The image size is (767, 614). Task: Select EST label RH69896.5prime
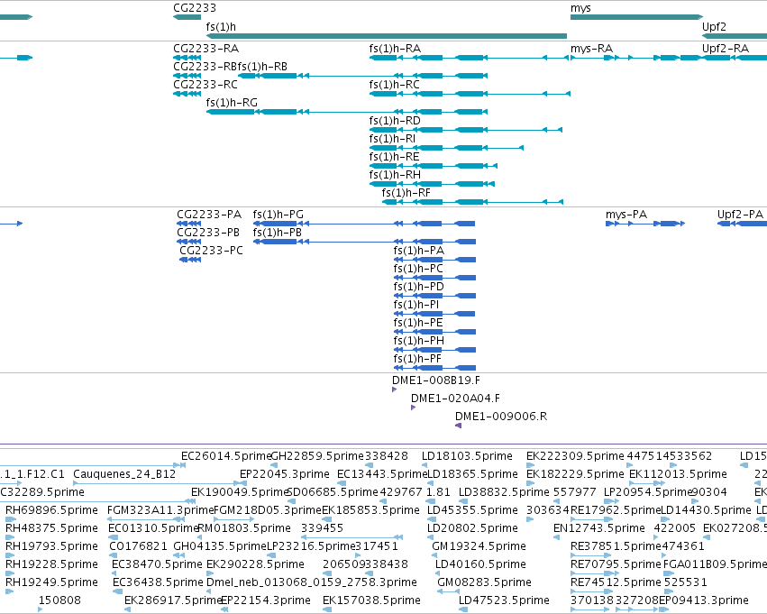(51, 510)
